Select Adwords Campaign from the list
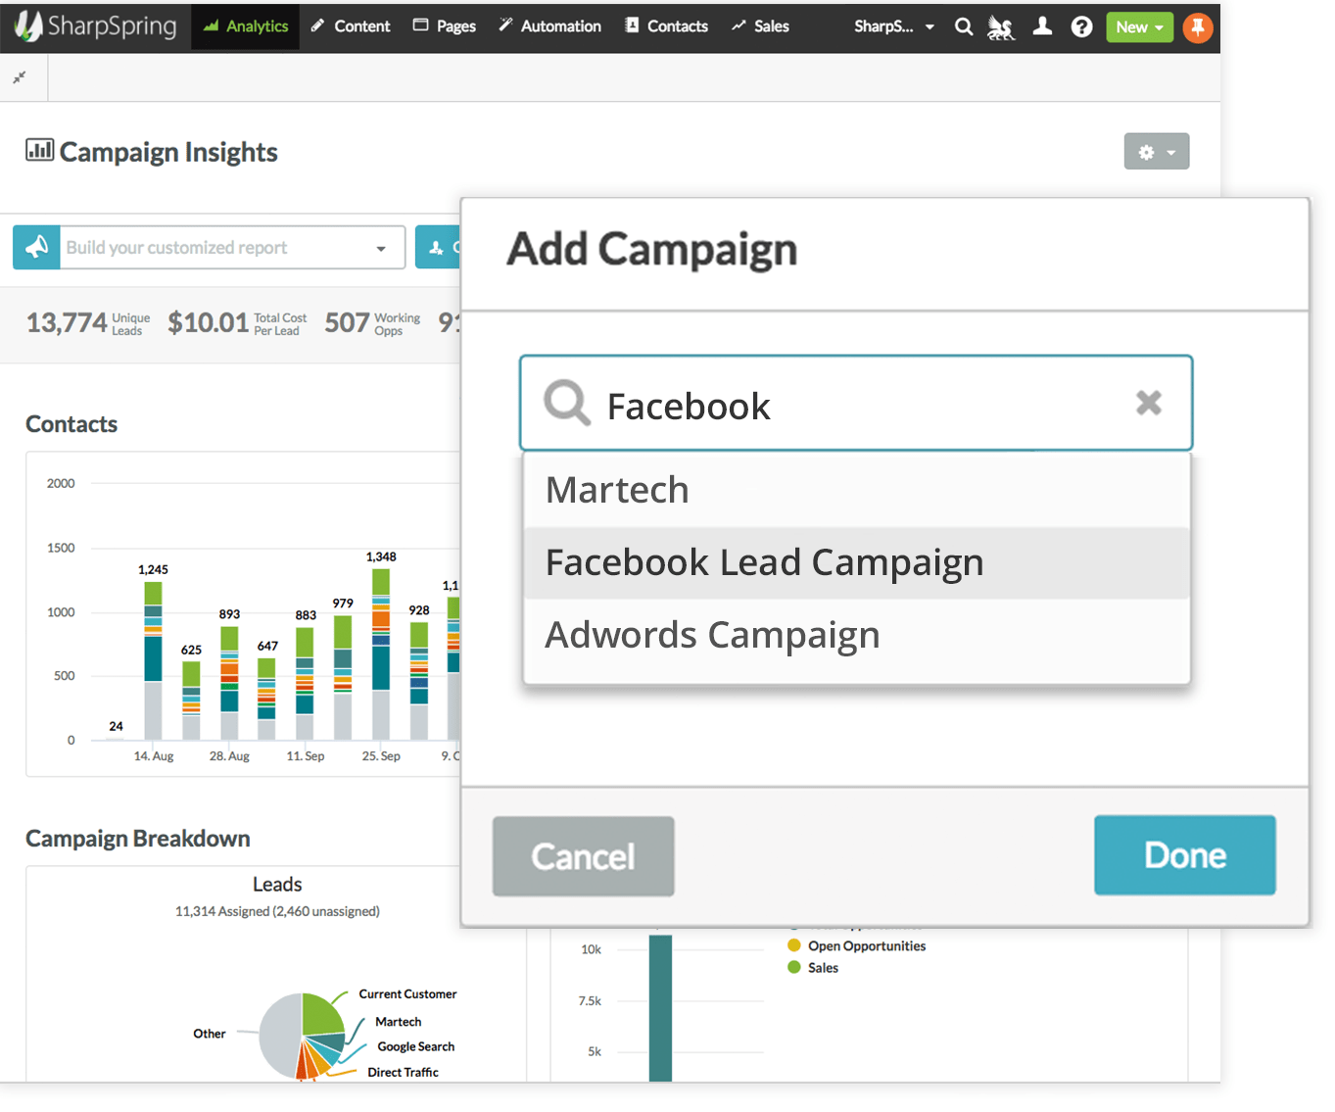This screenshot has height=1112, width=1335. (x=857, y=636)
